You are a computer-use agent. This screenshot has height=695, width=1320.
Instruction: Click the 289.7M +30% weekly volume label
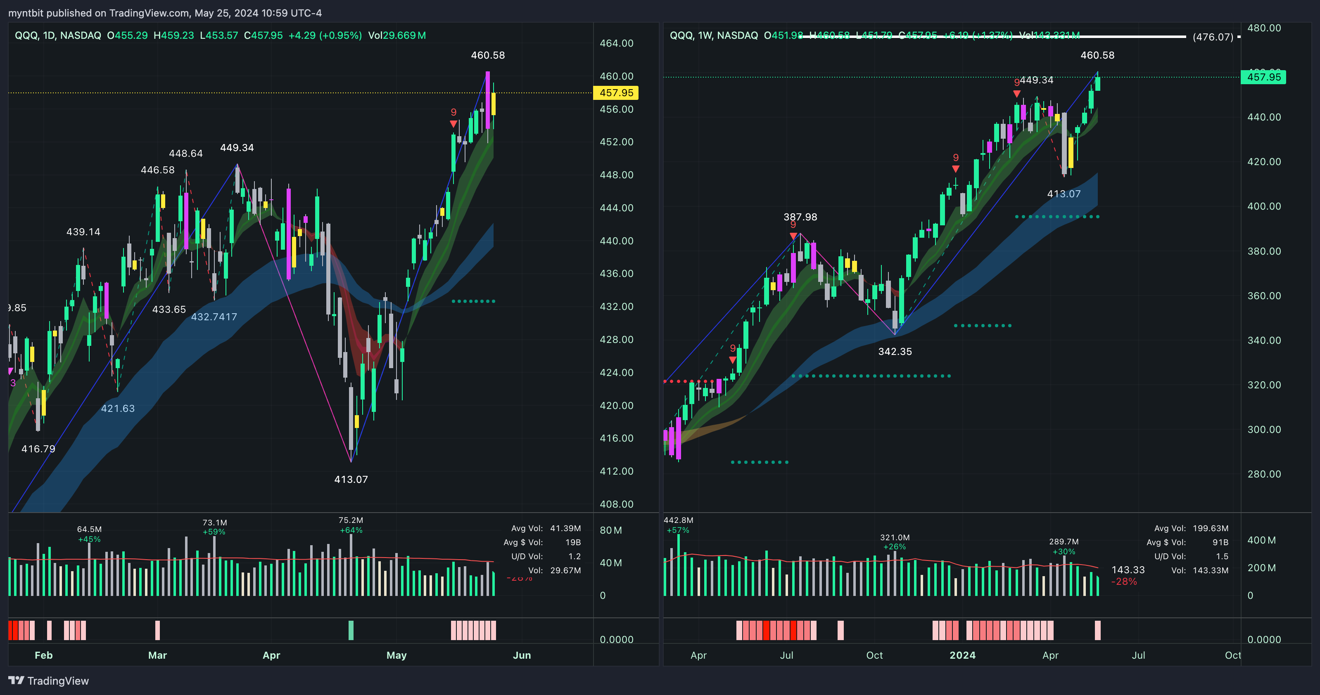(1064, 546)
